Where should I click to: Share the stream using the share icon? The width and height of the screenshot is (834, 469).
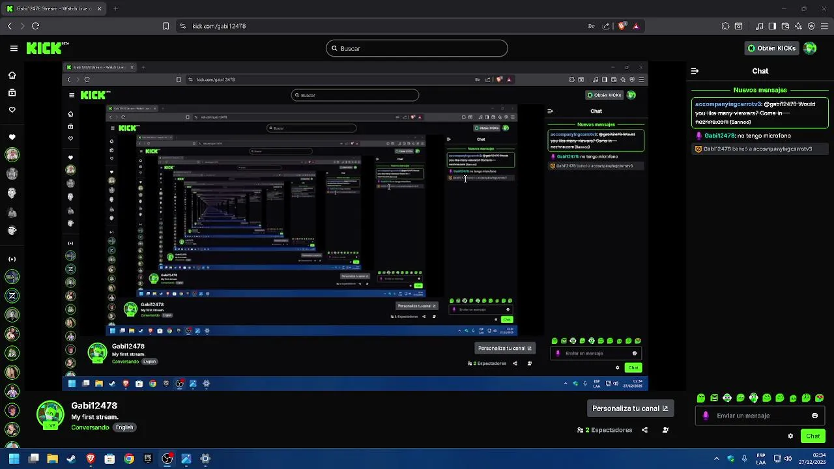[x=644, y=430]
